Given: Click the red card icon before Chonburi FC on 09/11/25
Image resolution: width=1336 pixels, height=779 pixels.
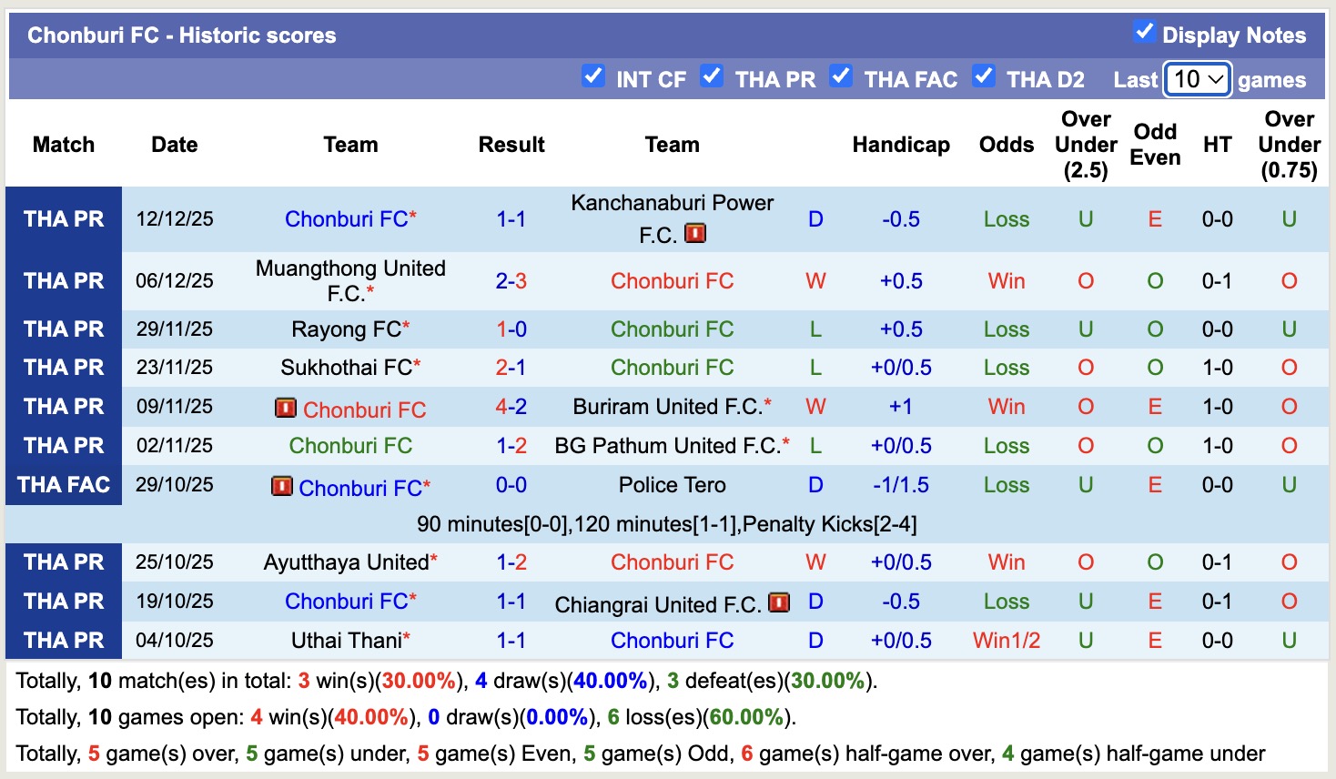Looking at the screenshot, I should (x=283, y=409).
